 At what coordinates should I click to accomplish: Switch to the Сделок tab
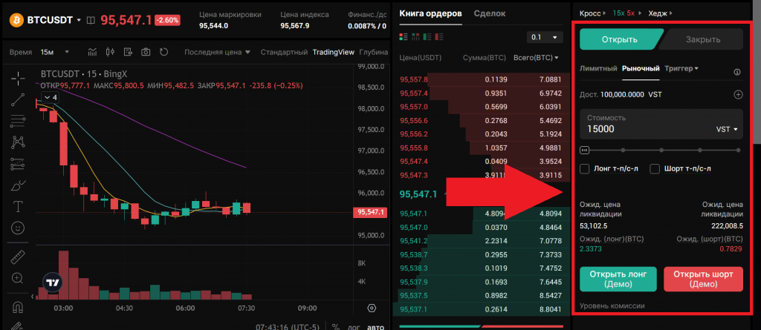coord(489,13)
